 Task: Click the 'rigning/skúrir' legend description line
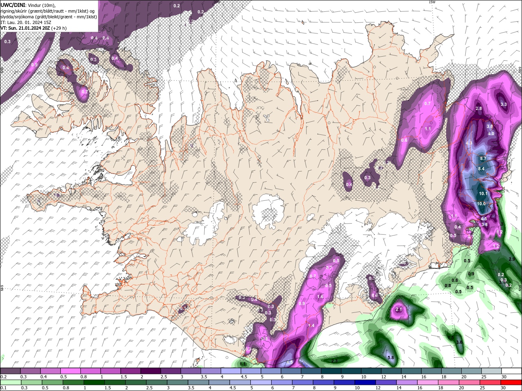(48, 11)
